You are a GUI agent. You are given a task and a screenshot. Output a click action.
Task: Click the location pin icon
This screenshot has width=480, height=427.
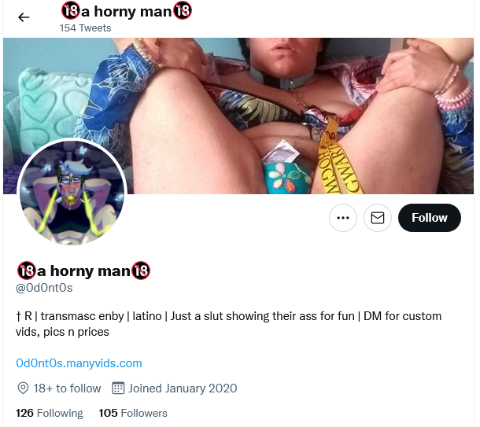pos(23,388)
